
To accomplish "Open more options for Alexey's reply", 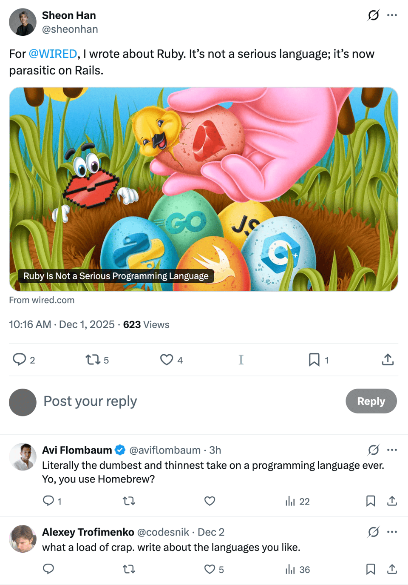I will pos(392,532).
